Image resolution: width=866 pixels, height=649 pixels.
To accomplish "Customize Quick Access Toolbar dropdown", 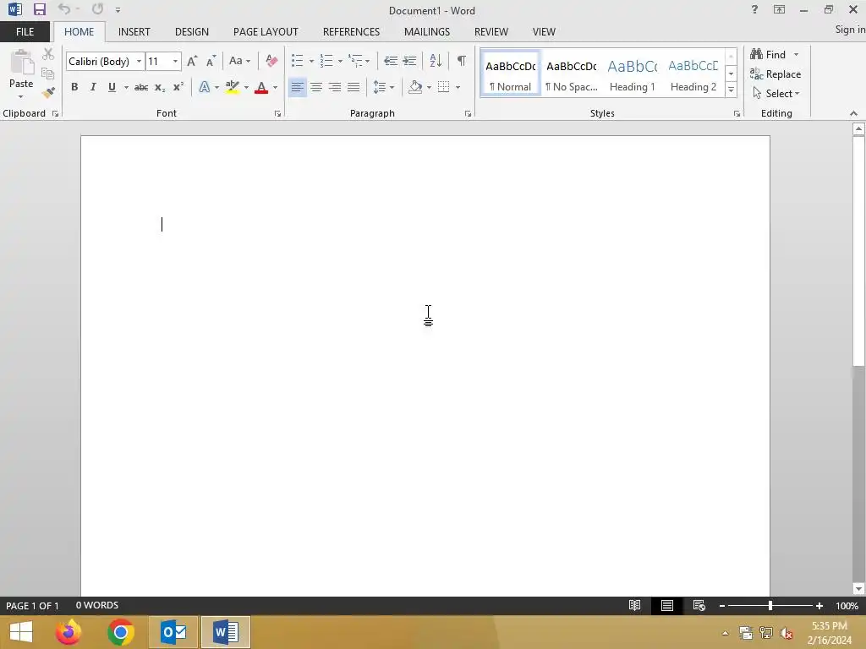I will click(118, 10).
